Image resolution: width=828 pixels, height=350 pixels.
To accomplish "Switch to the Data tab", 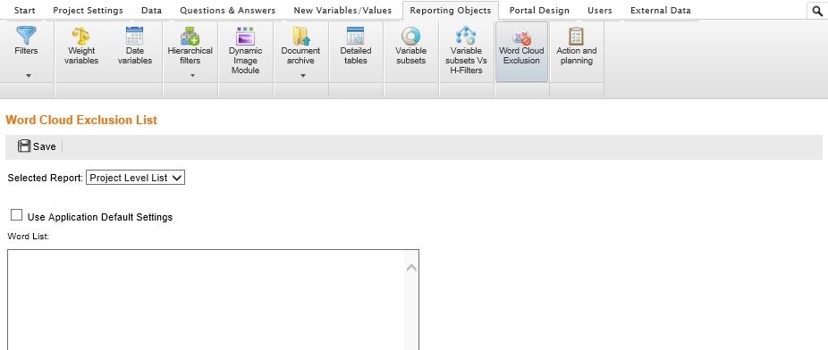I will click(151, 10).
